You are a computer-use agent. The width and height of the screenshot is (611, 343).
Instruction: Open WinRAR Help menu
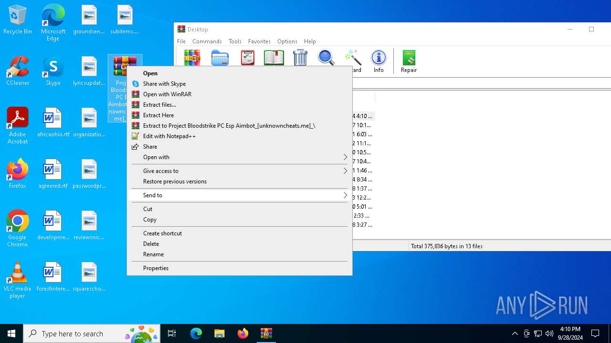(310, 41)
